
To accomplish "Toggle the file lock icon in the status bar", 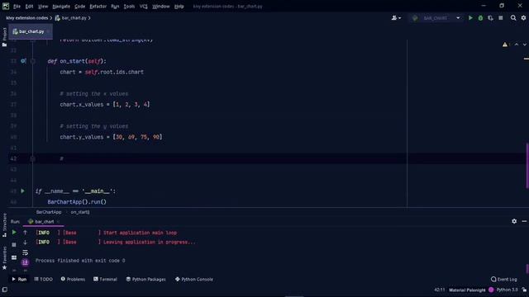I will point(524,290).
